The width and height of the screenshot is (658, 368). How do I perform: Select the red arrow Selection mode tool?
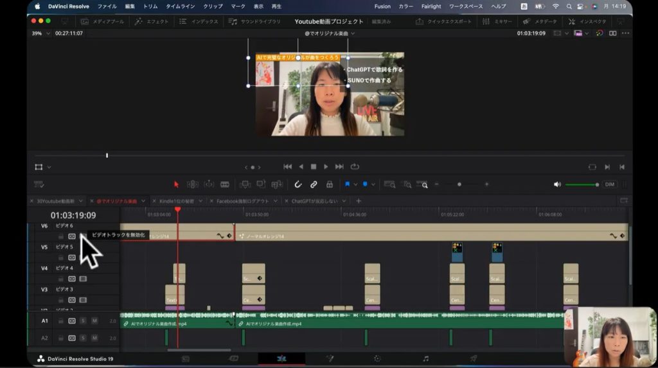coord(176,184)
